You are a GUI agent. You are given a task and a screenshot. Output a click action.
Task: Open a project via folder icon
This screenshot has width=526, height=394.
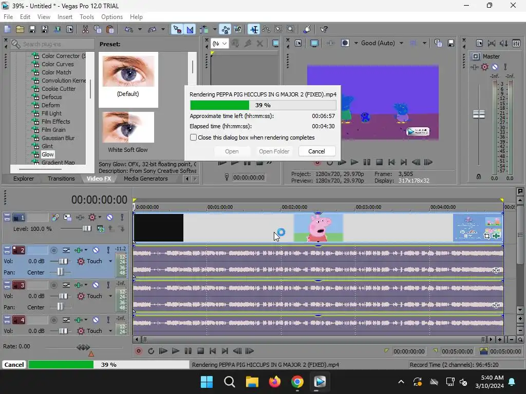tap(20, 29)
